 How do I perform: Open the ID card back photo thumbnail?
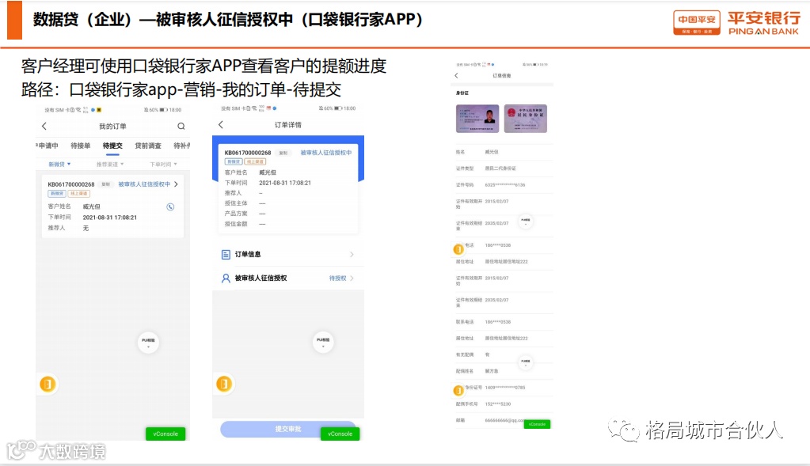point(526,119)
